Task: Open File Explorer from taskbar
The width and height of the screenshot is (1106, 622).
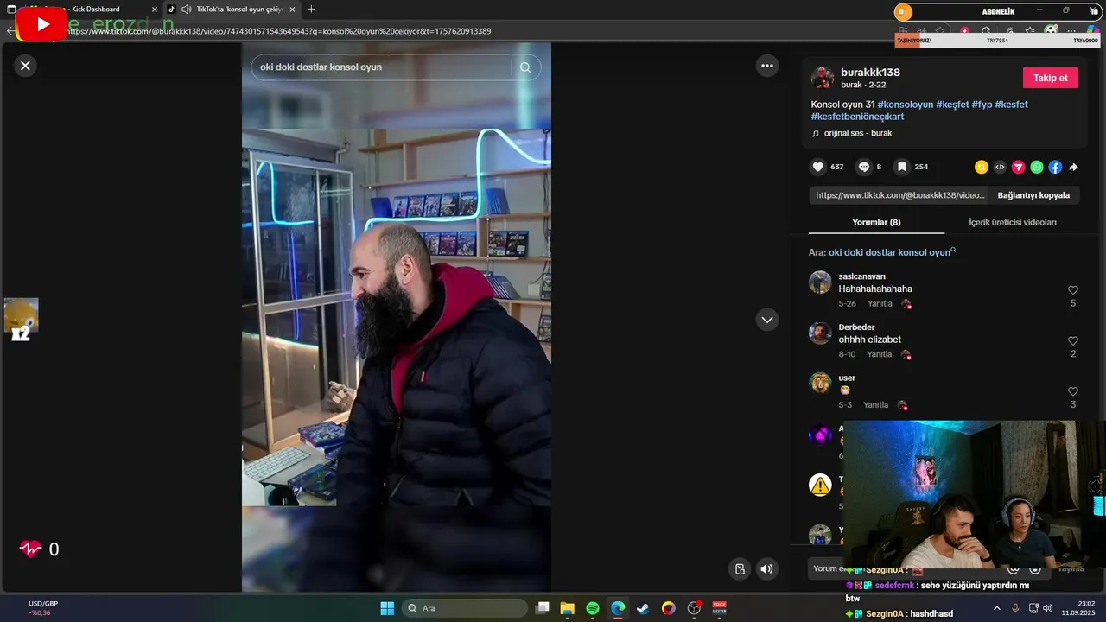Action: coord(567,608)
